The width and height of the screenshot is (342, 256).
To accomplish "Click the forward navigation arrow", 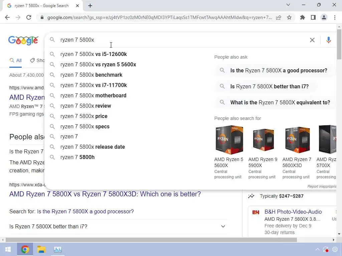I will (18, 17).
